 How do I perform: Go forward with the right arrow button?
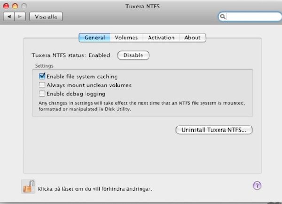pos(20,16)
